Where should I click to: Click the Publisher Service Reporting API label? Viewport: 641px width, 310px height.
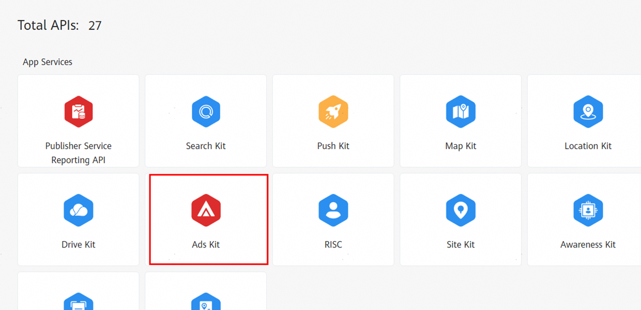(x=79, y=153)
